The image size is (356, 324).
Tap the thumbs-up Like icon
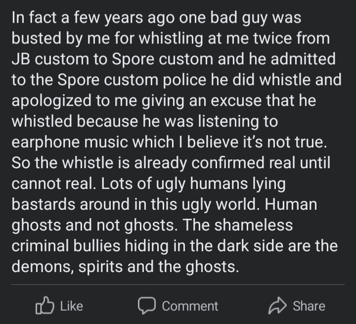tap(44, 306)
